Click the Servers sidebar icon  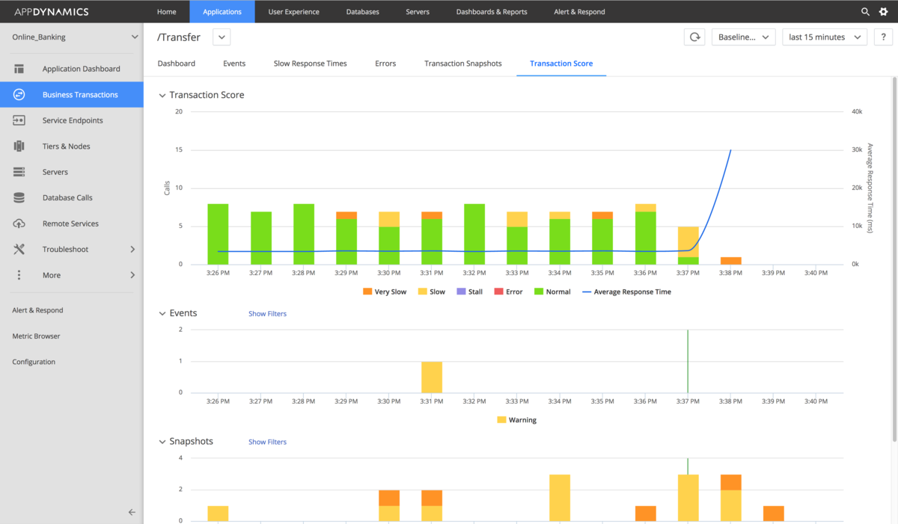point(19,172)
